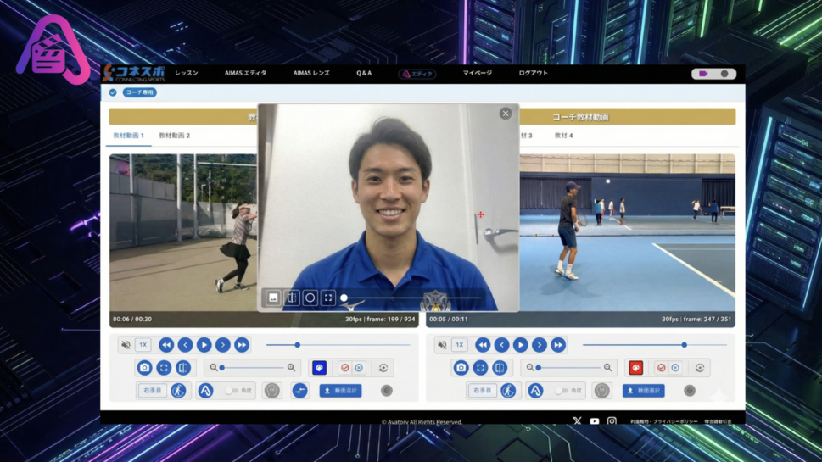Toggle the video camera switch in header

tap(713, 74)
